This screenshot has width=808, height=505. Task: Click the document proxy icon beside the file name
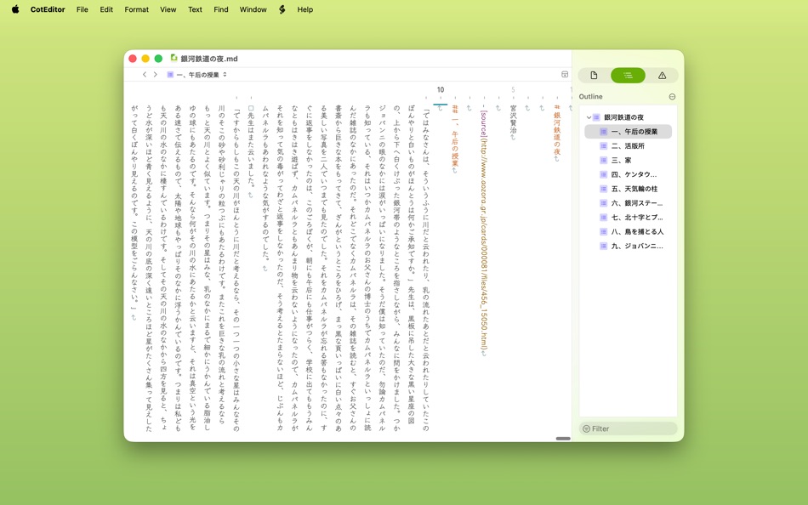pos(174,58)
